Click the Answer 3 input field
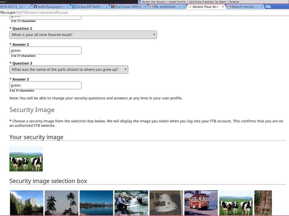This screenshot has width=289, height=216. pos(45,85)
